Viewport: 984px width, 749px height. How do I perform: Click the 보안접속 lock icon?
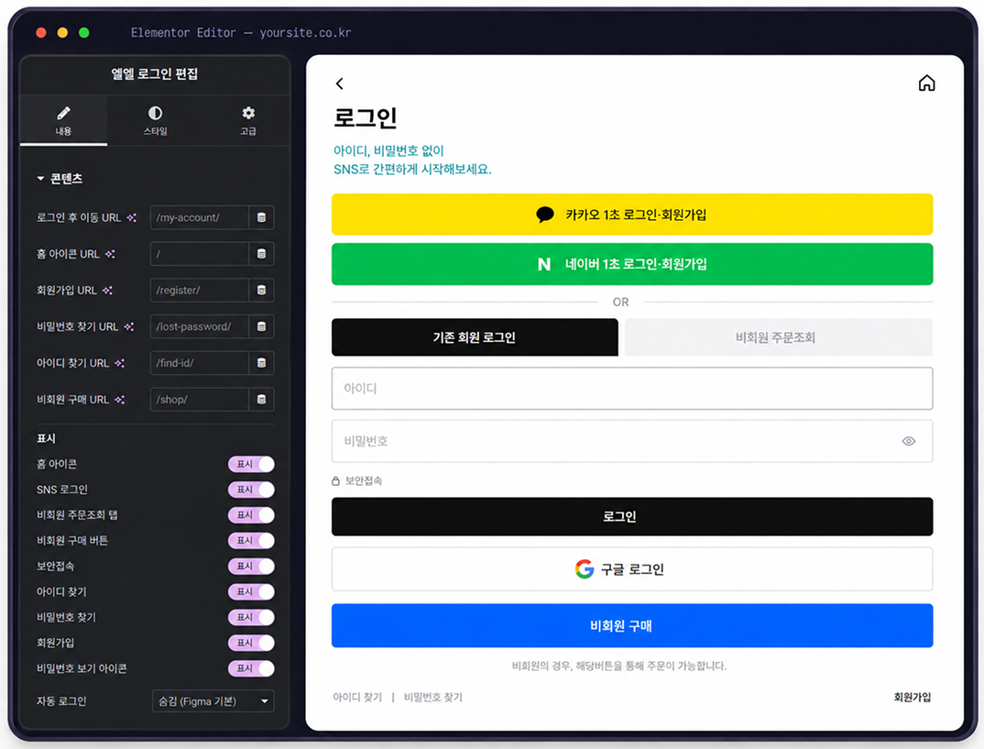click(335, 481)
